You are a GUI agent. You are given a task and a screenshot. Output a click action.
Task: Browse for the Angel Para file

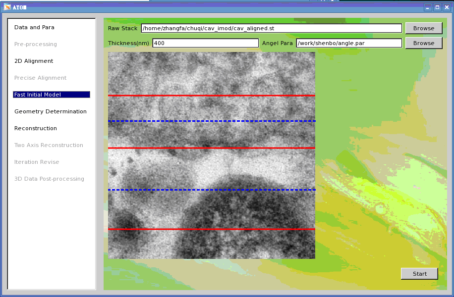point(424,43)
